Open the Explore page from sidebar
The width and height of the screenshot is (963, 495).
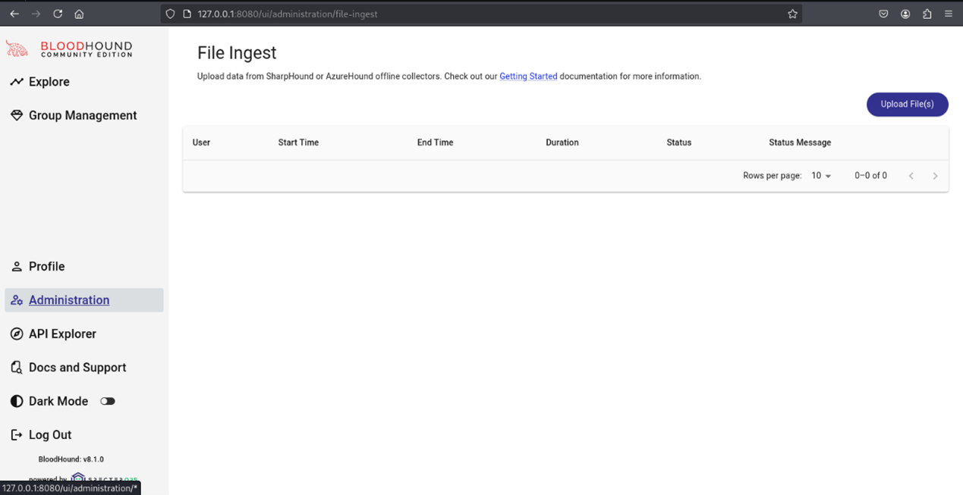coord(49,82)
